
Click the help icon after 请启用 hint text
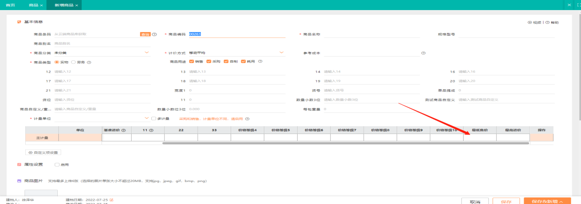pos(247,118)
